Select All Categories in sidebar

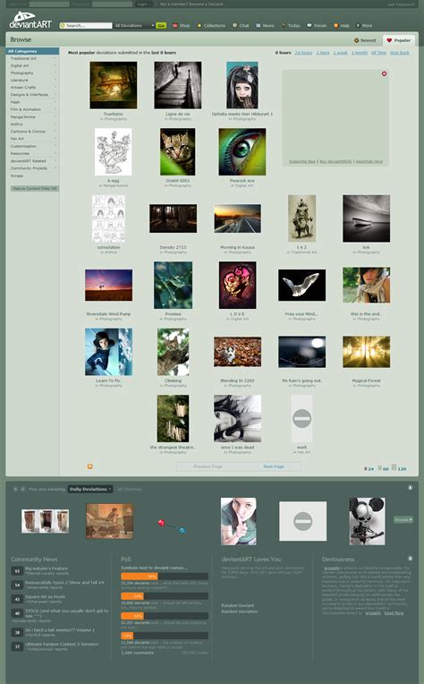point(33,51)
